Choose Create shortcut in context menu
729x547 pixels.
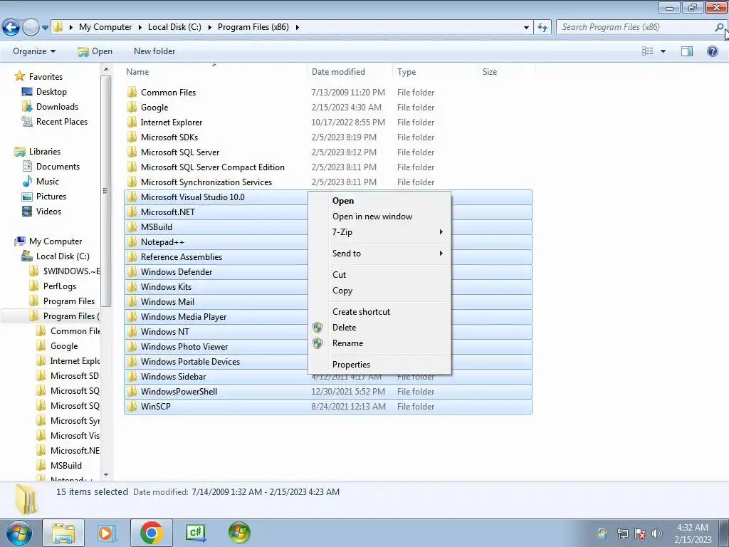coord(379,312)
